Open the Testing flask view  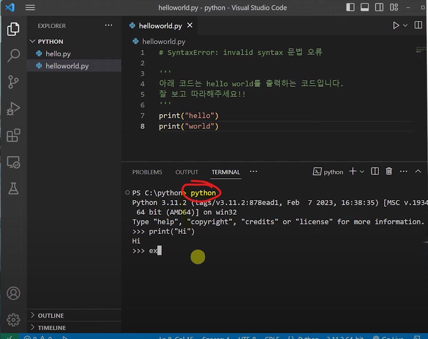click(13, 189)
